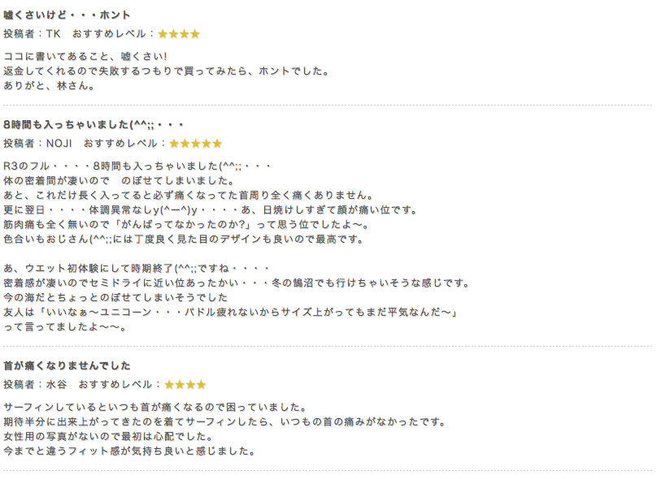Click the last star of 水谷's rating
The height and width of the screenshot is (479, 656).
(202, 385)
